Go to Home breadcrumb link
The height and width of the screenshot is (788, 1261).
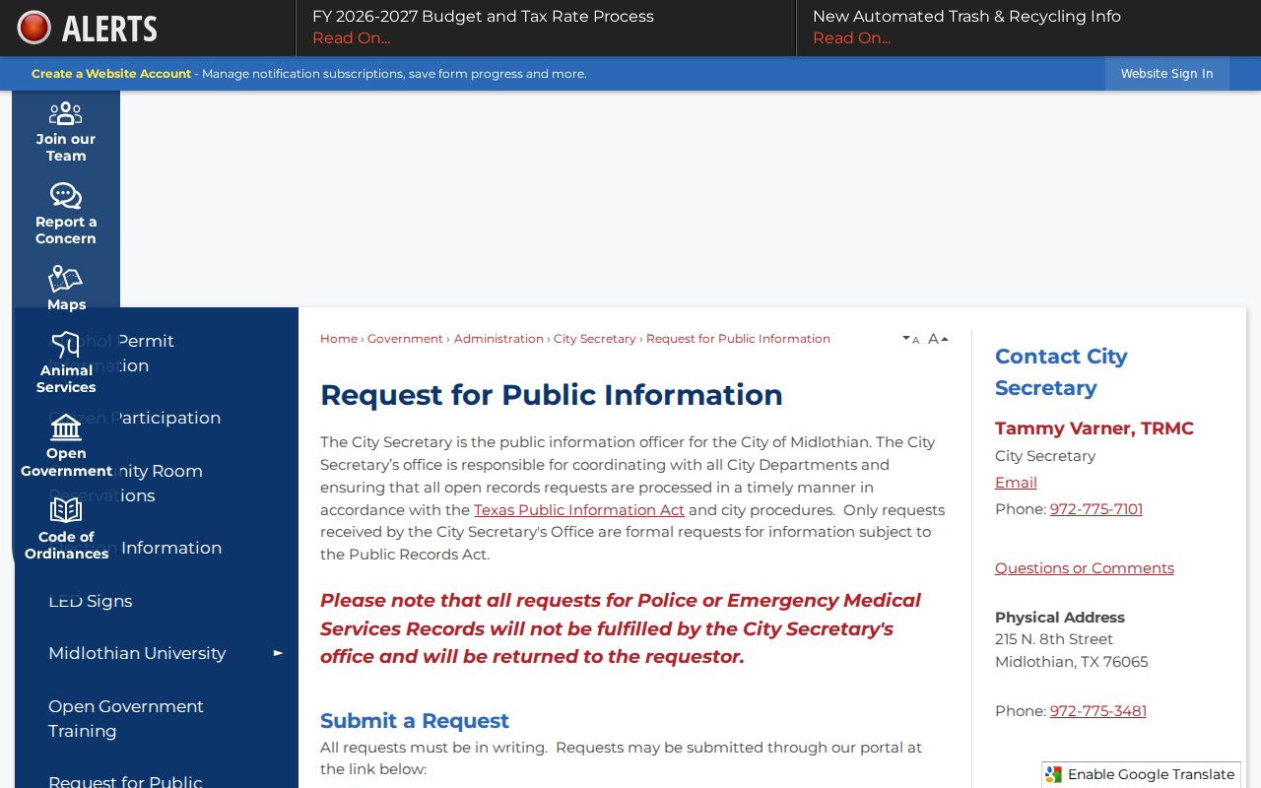339,339
